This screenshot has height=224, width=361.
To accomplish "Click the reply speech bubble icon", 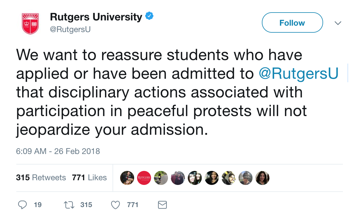I will (x=22, y=205).
